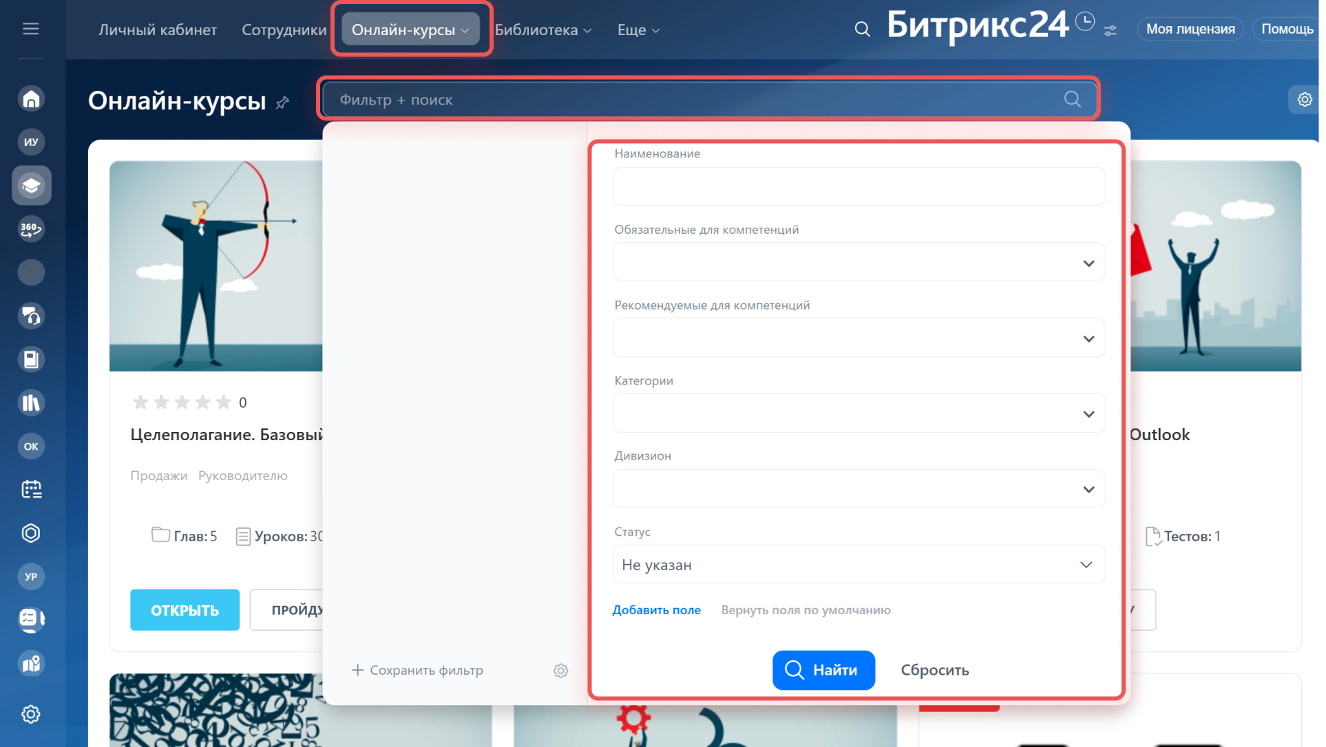Image resolution: width=1326 pixels, height=747 pixels.
Task: Open the Статус dropdown showing Не указан
Action: pos(859,565)
